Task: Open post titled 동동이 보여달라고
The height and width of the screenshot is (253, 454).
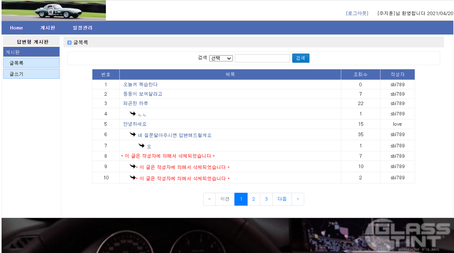Action: click(x=143, y=94)
